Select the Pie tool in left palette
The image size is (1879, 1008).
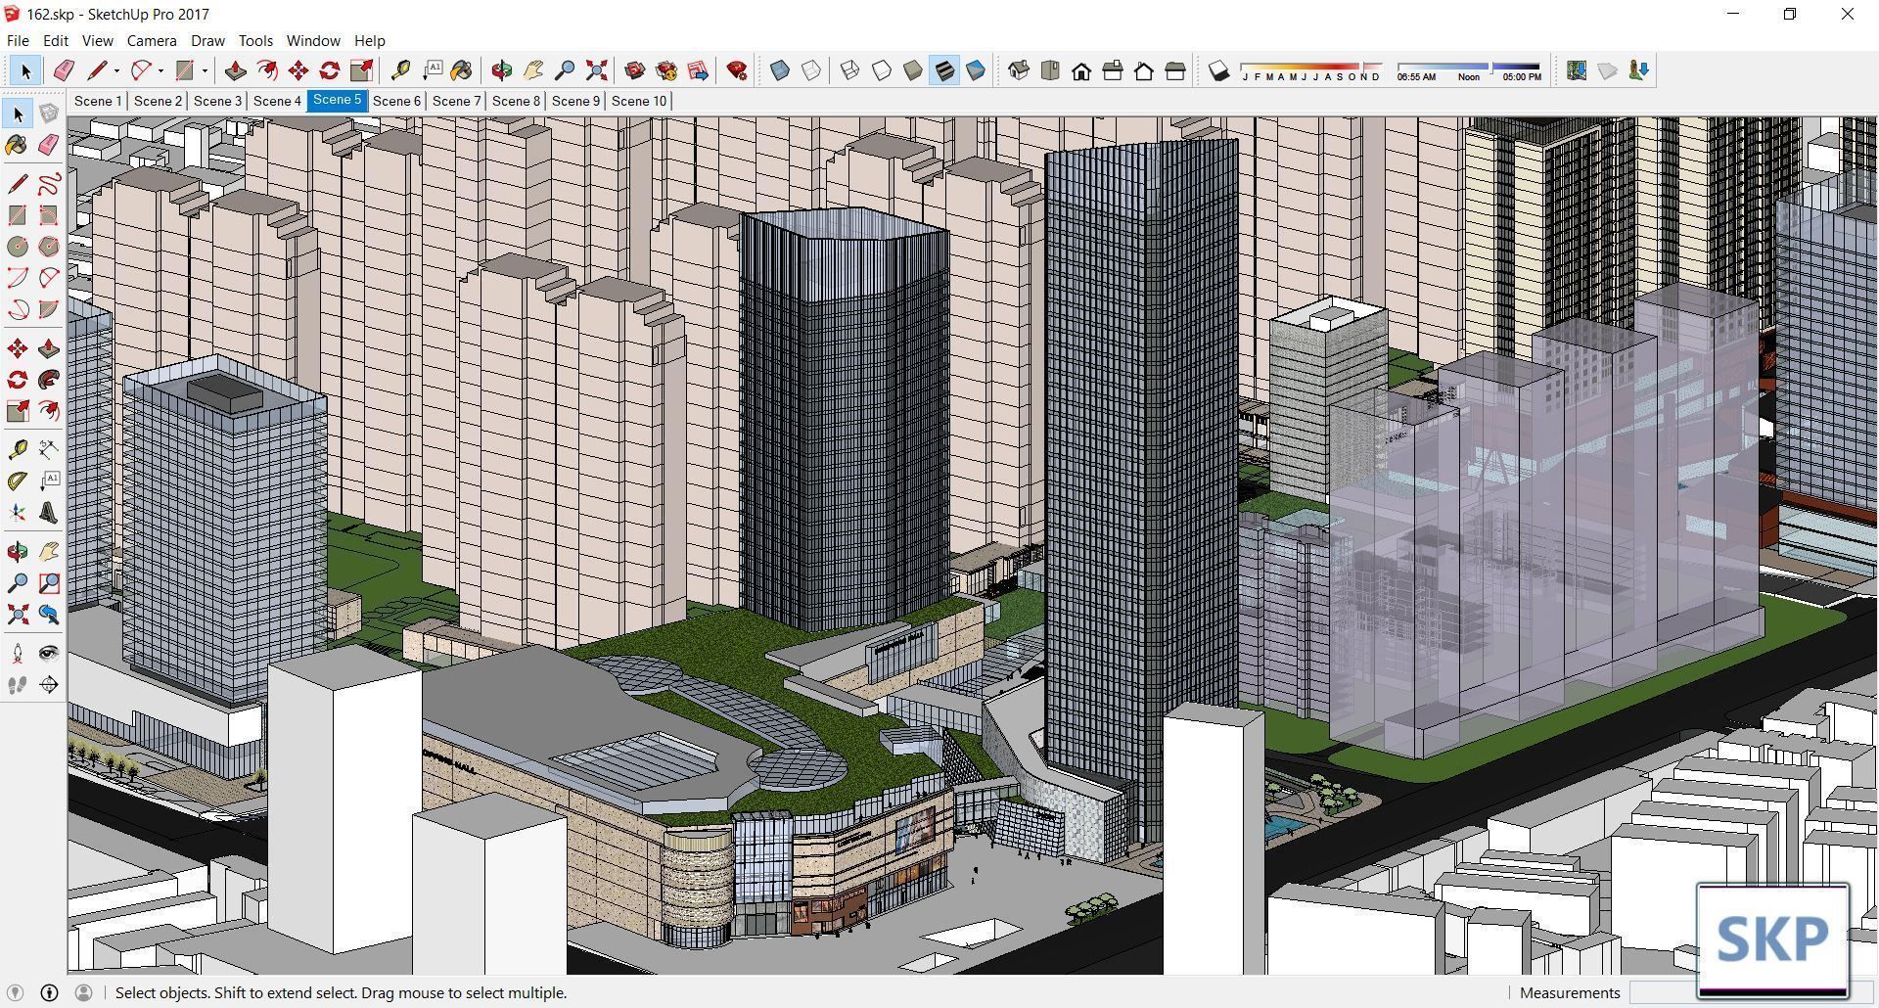[49, 309]
